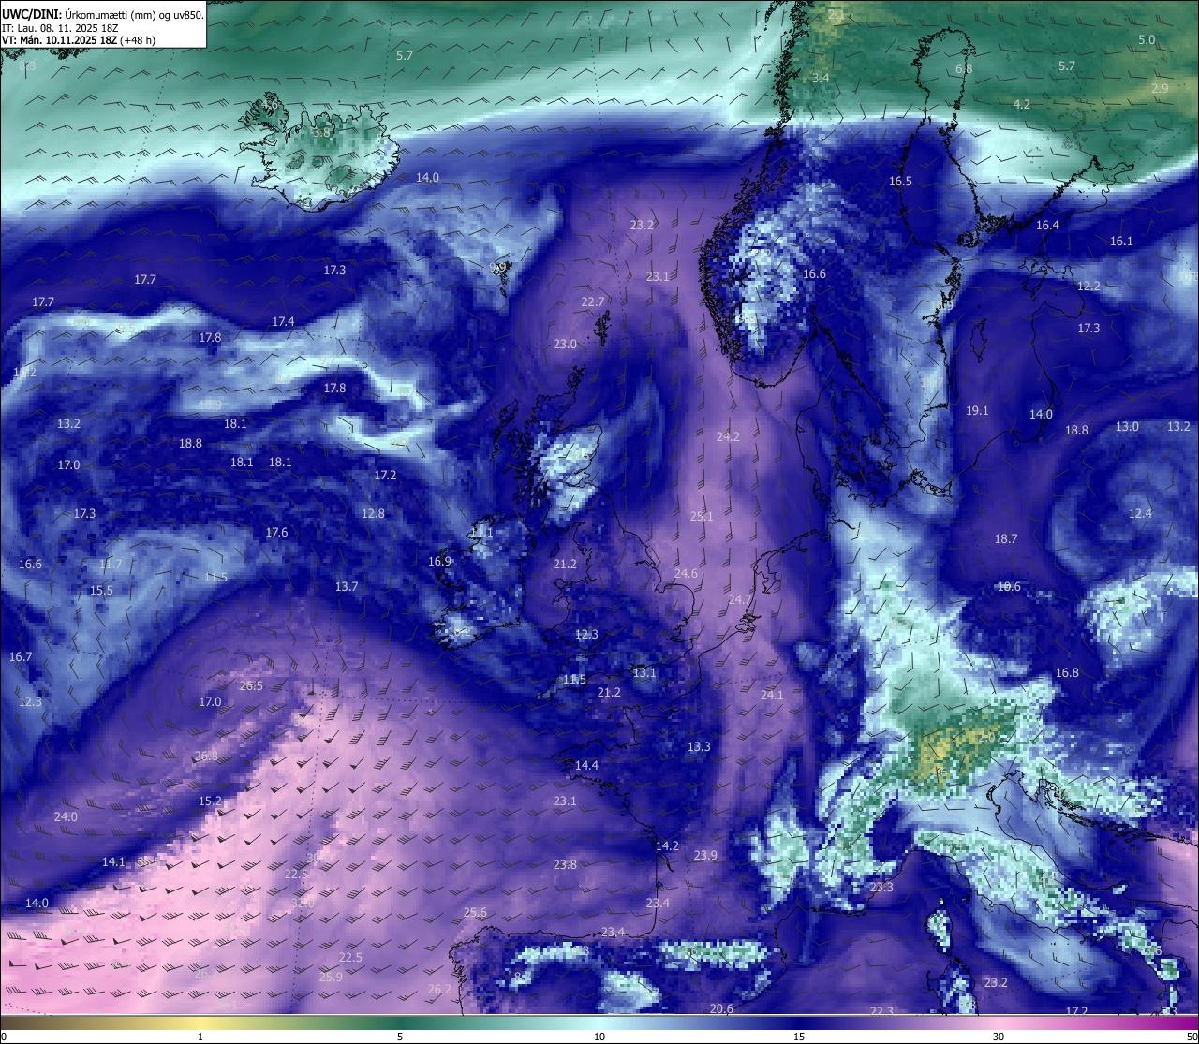The width and height of the screenshot is (1199, 1044).
Task: Click the 16.8 value label
Action: click(x=1067, y=673)
